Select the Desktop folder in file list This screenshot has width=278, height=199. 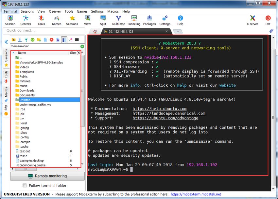point(47,100)
